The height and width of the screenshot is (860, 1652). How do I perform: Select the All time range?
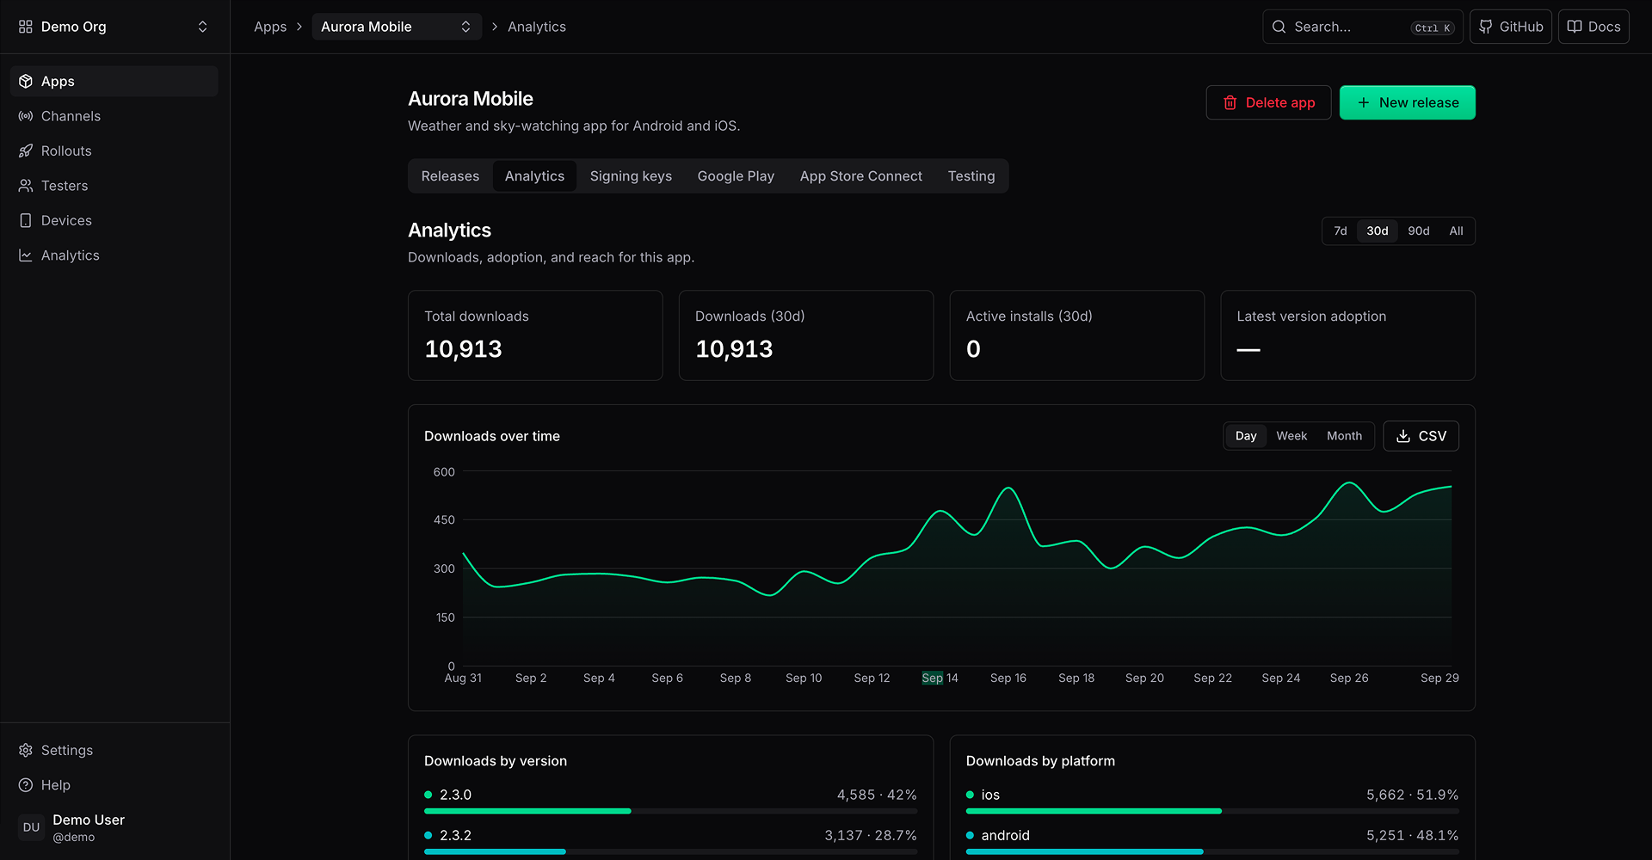[x=1456, y=231]
